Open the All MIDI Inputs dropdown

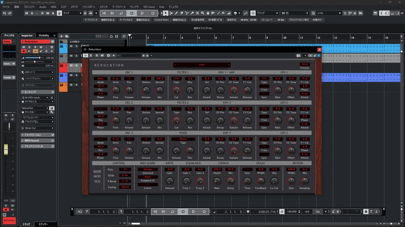click(35, 98)
